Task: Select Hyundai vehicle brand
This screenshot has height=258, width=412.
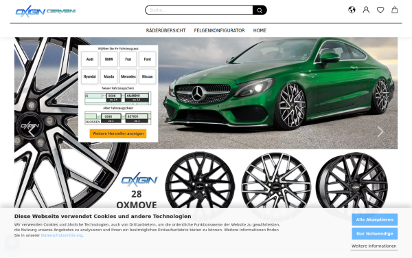Action: click(89, 76)
